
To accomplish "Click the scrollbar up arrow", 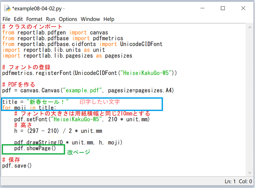I will point(249,27).
